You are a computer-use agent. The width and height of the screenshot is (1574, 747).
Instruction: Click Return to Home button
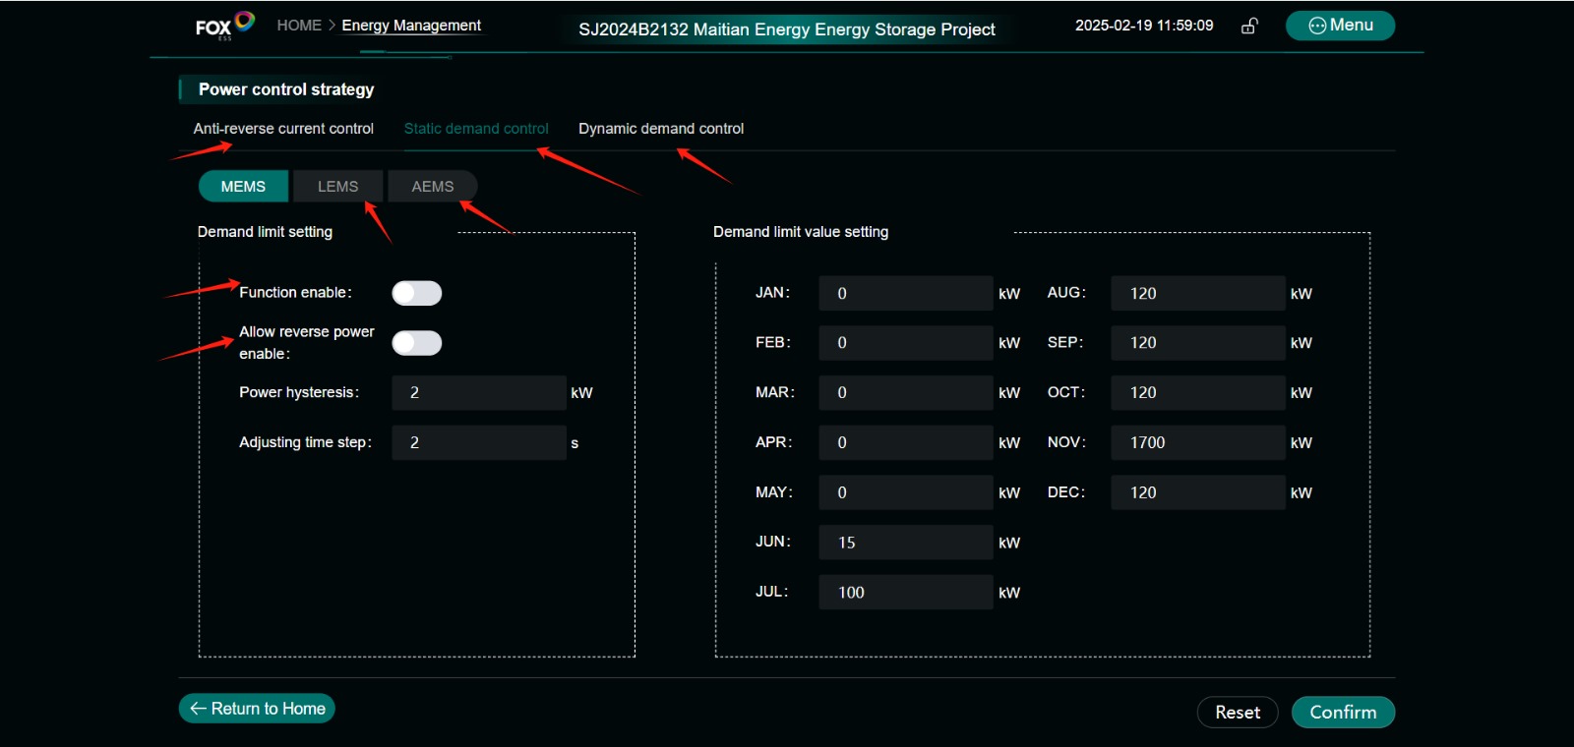(x=257, y=709)
